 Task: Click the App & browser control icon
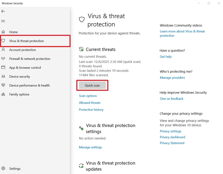(3, 68)
